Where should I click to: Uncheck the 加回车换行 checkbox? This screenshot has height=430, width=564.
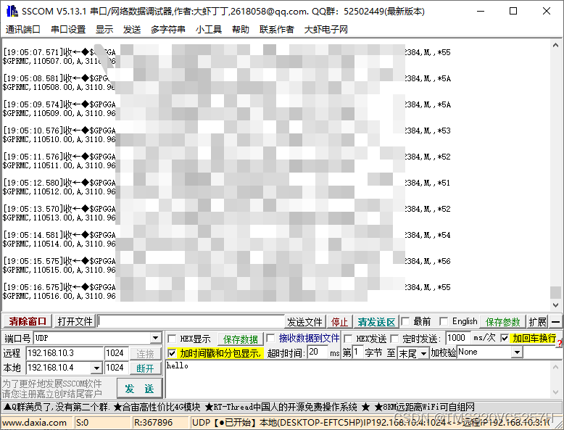point(505,338)
